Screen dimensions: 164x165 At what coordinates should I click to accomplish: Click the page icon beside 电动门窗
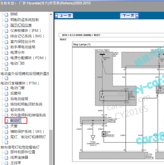7,88
